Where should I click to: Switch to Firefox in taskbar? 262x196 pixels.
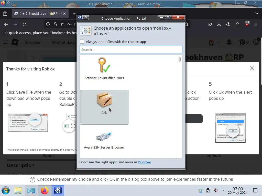[x=45, y=190]
